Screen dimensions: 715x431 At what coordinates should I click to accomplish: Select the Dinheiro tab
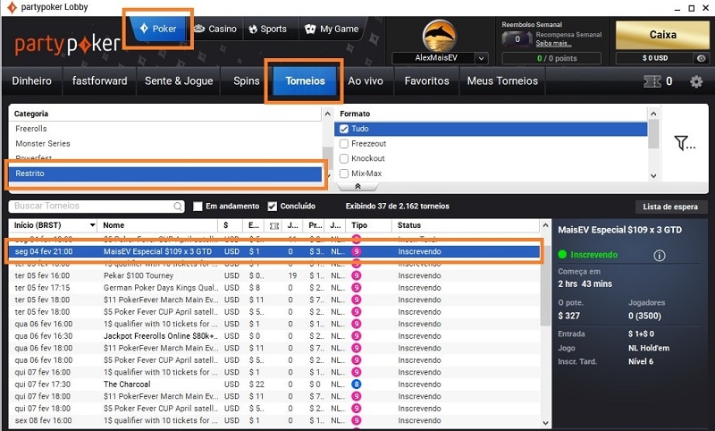click(x=31, y=81)
